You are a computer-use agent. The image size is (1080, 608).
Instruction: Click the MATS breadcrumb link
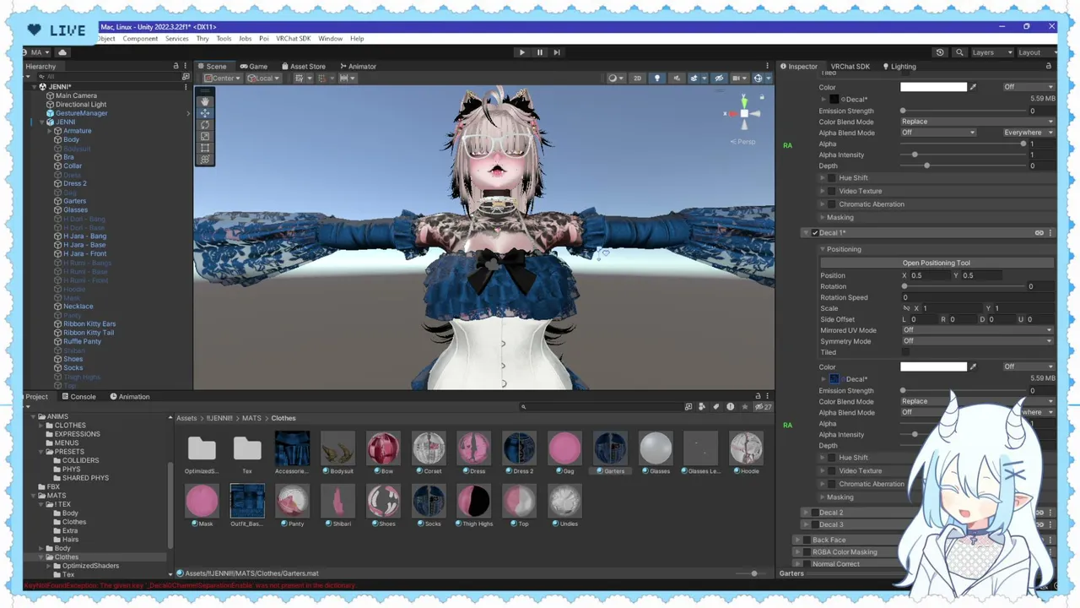coord(251,418)
